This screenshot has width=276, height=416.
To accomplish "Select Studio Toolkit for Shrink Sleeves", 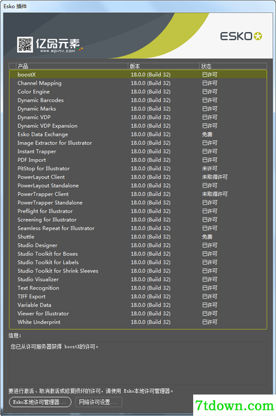I will click(138, 271).
